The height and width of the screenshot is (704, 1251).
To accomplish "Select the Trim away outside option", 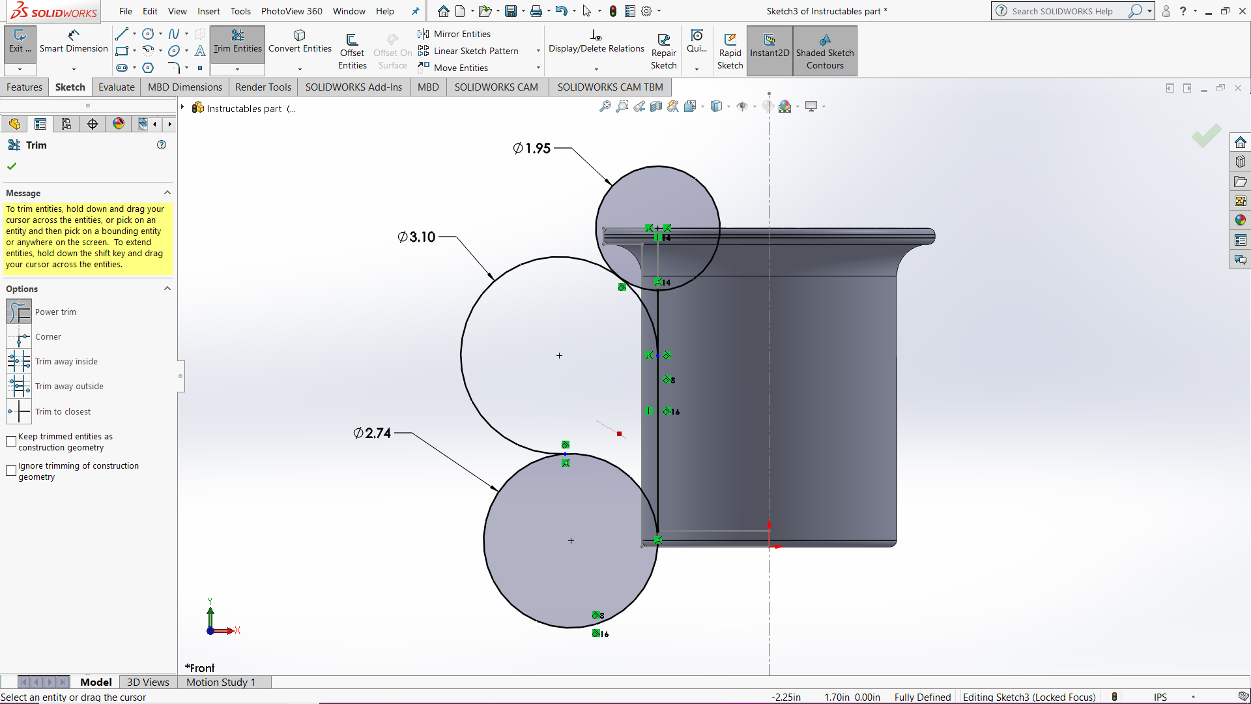I will [18, 386].
